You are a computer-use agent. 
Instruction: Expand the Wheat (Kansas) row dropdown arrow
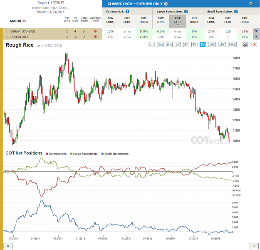click(x=256, y=31)
